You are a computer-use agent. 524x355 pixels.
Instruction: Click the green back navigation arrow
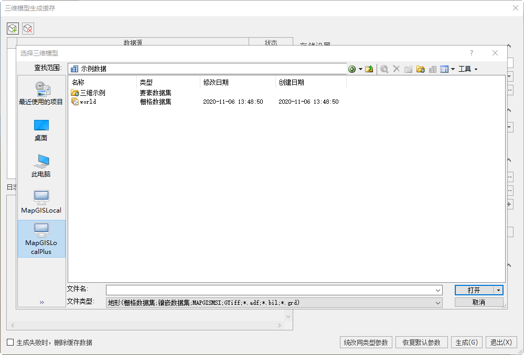pos(352,69)
